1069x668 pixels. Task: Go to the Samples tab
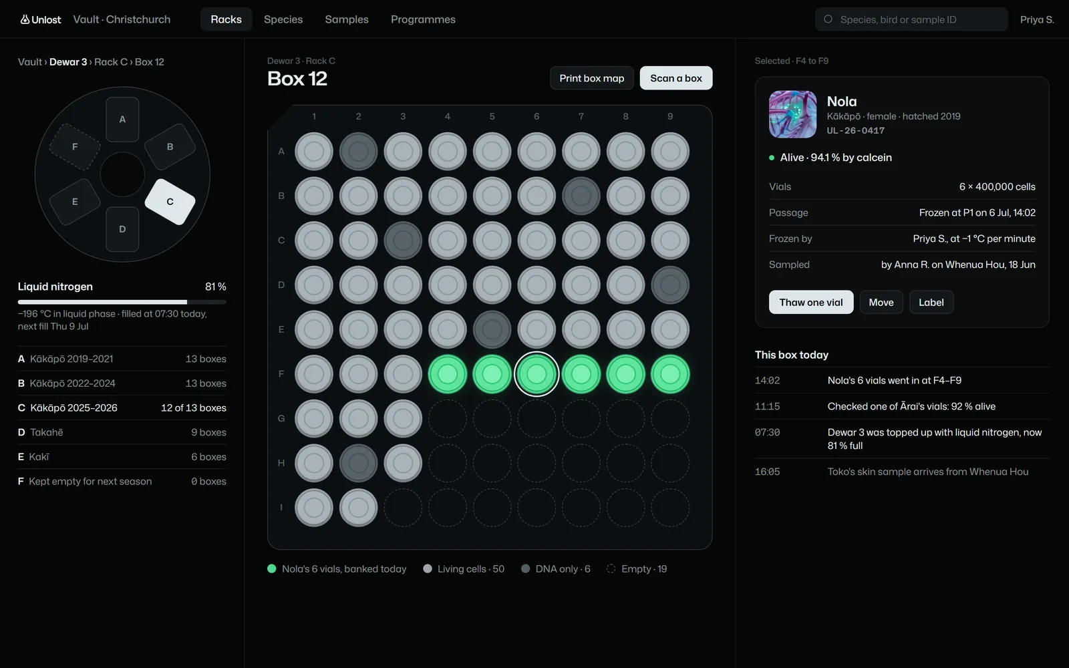(347, 19)
